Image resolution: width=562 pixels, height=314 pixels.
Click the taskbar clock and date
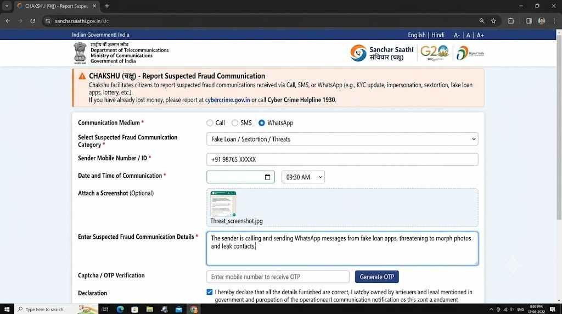pyautogui.click(x=536, y=309)
